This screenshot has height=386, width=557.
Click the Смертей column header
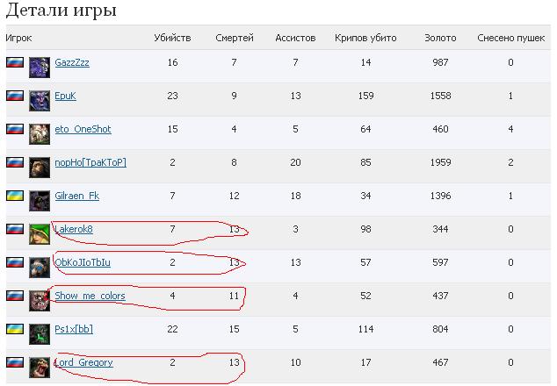235,38
